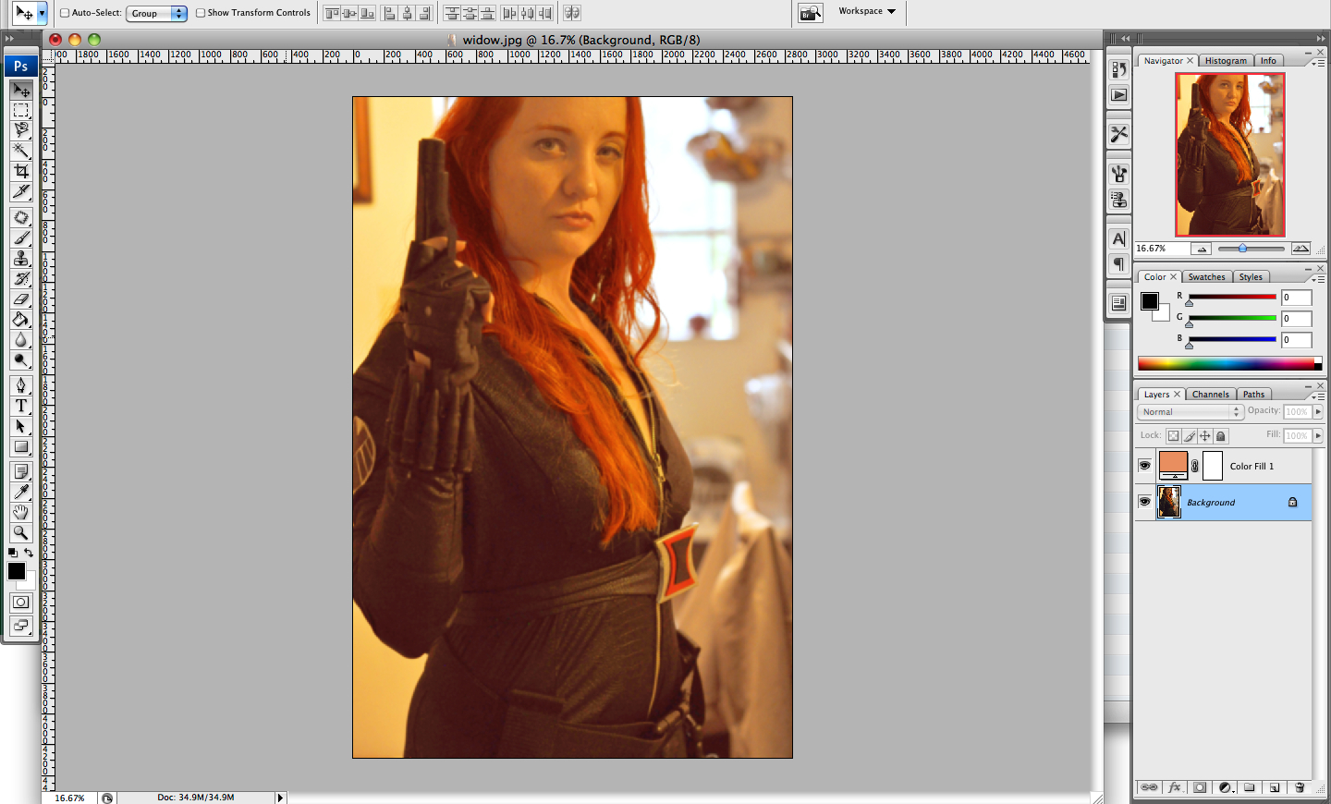Select the Crop tool
1331x804 pixels.
21,171
